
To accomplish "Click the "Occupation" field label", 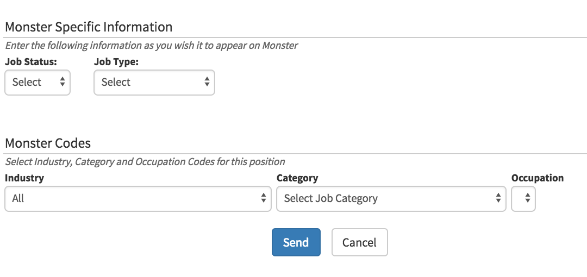I will pos(538,178).
